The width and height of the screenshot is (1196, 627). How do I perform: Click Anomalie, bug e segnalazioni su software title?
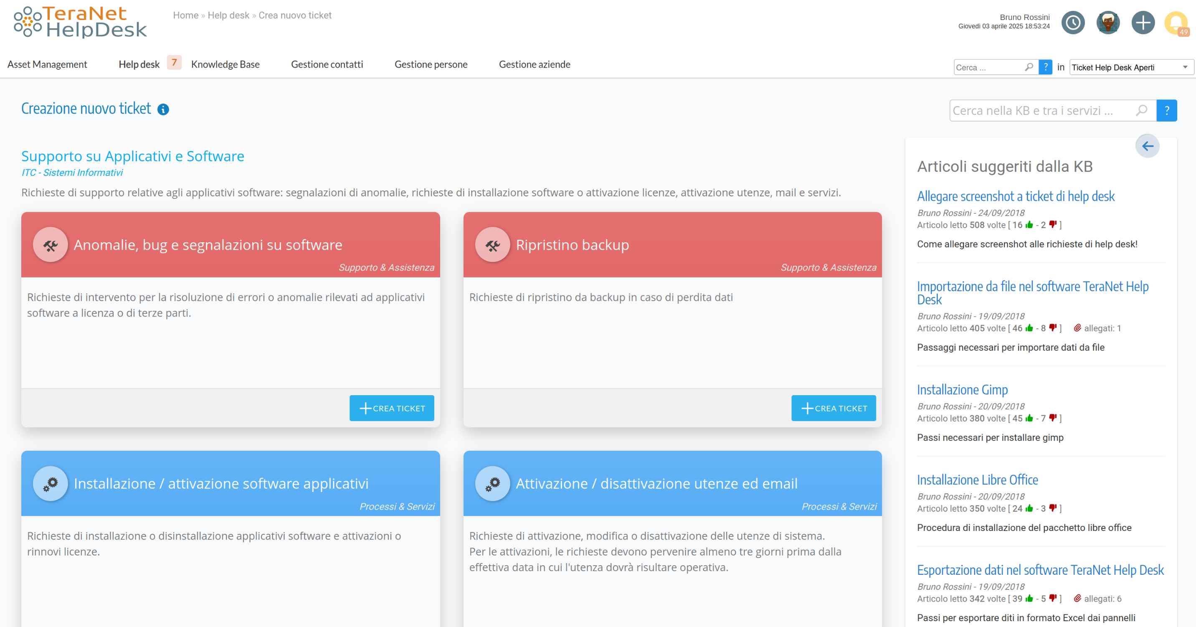coord(208,245)
